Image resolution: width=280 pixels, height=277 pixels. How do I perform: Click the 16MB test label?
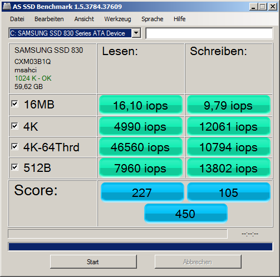[x=39, y=104]
